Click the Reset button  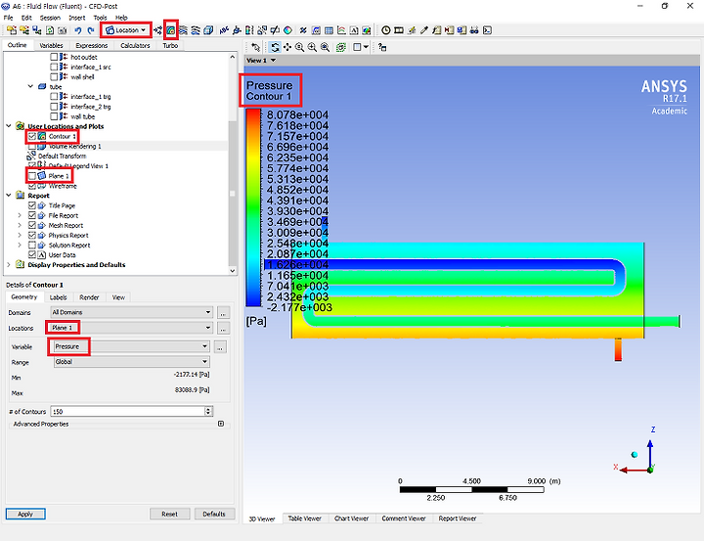[x=170, y=514]
